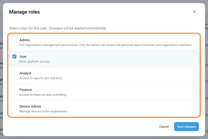This screenshot has width=208, height=139.
Task: Select the Device Admin role checkbox
Action: pos(14,106)
